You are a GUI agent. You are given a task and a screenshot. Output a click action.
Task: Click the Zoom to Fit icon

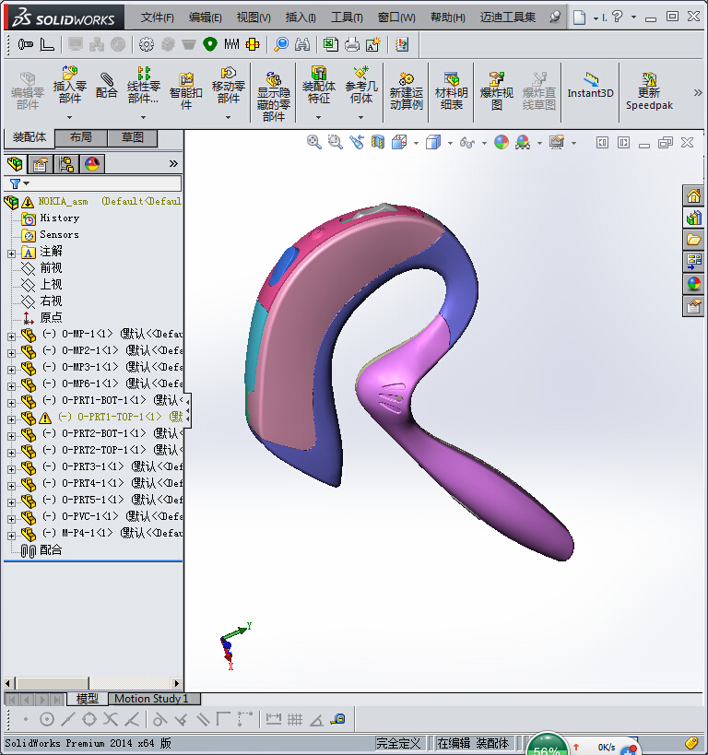(314, 142)
